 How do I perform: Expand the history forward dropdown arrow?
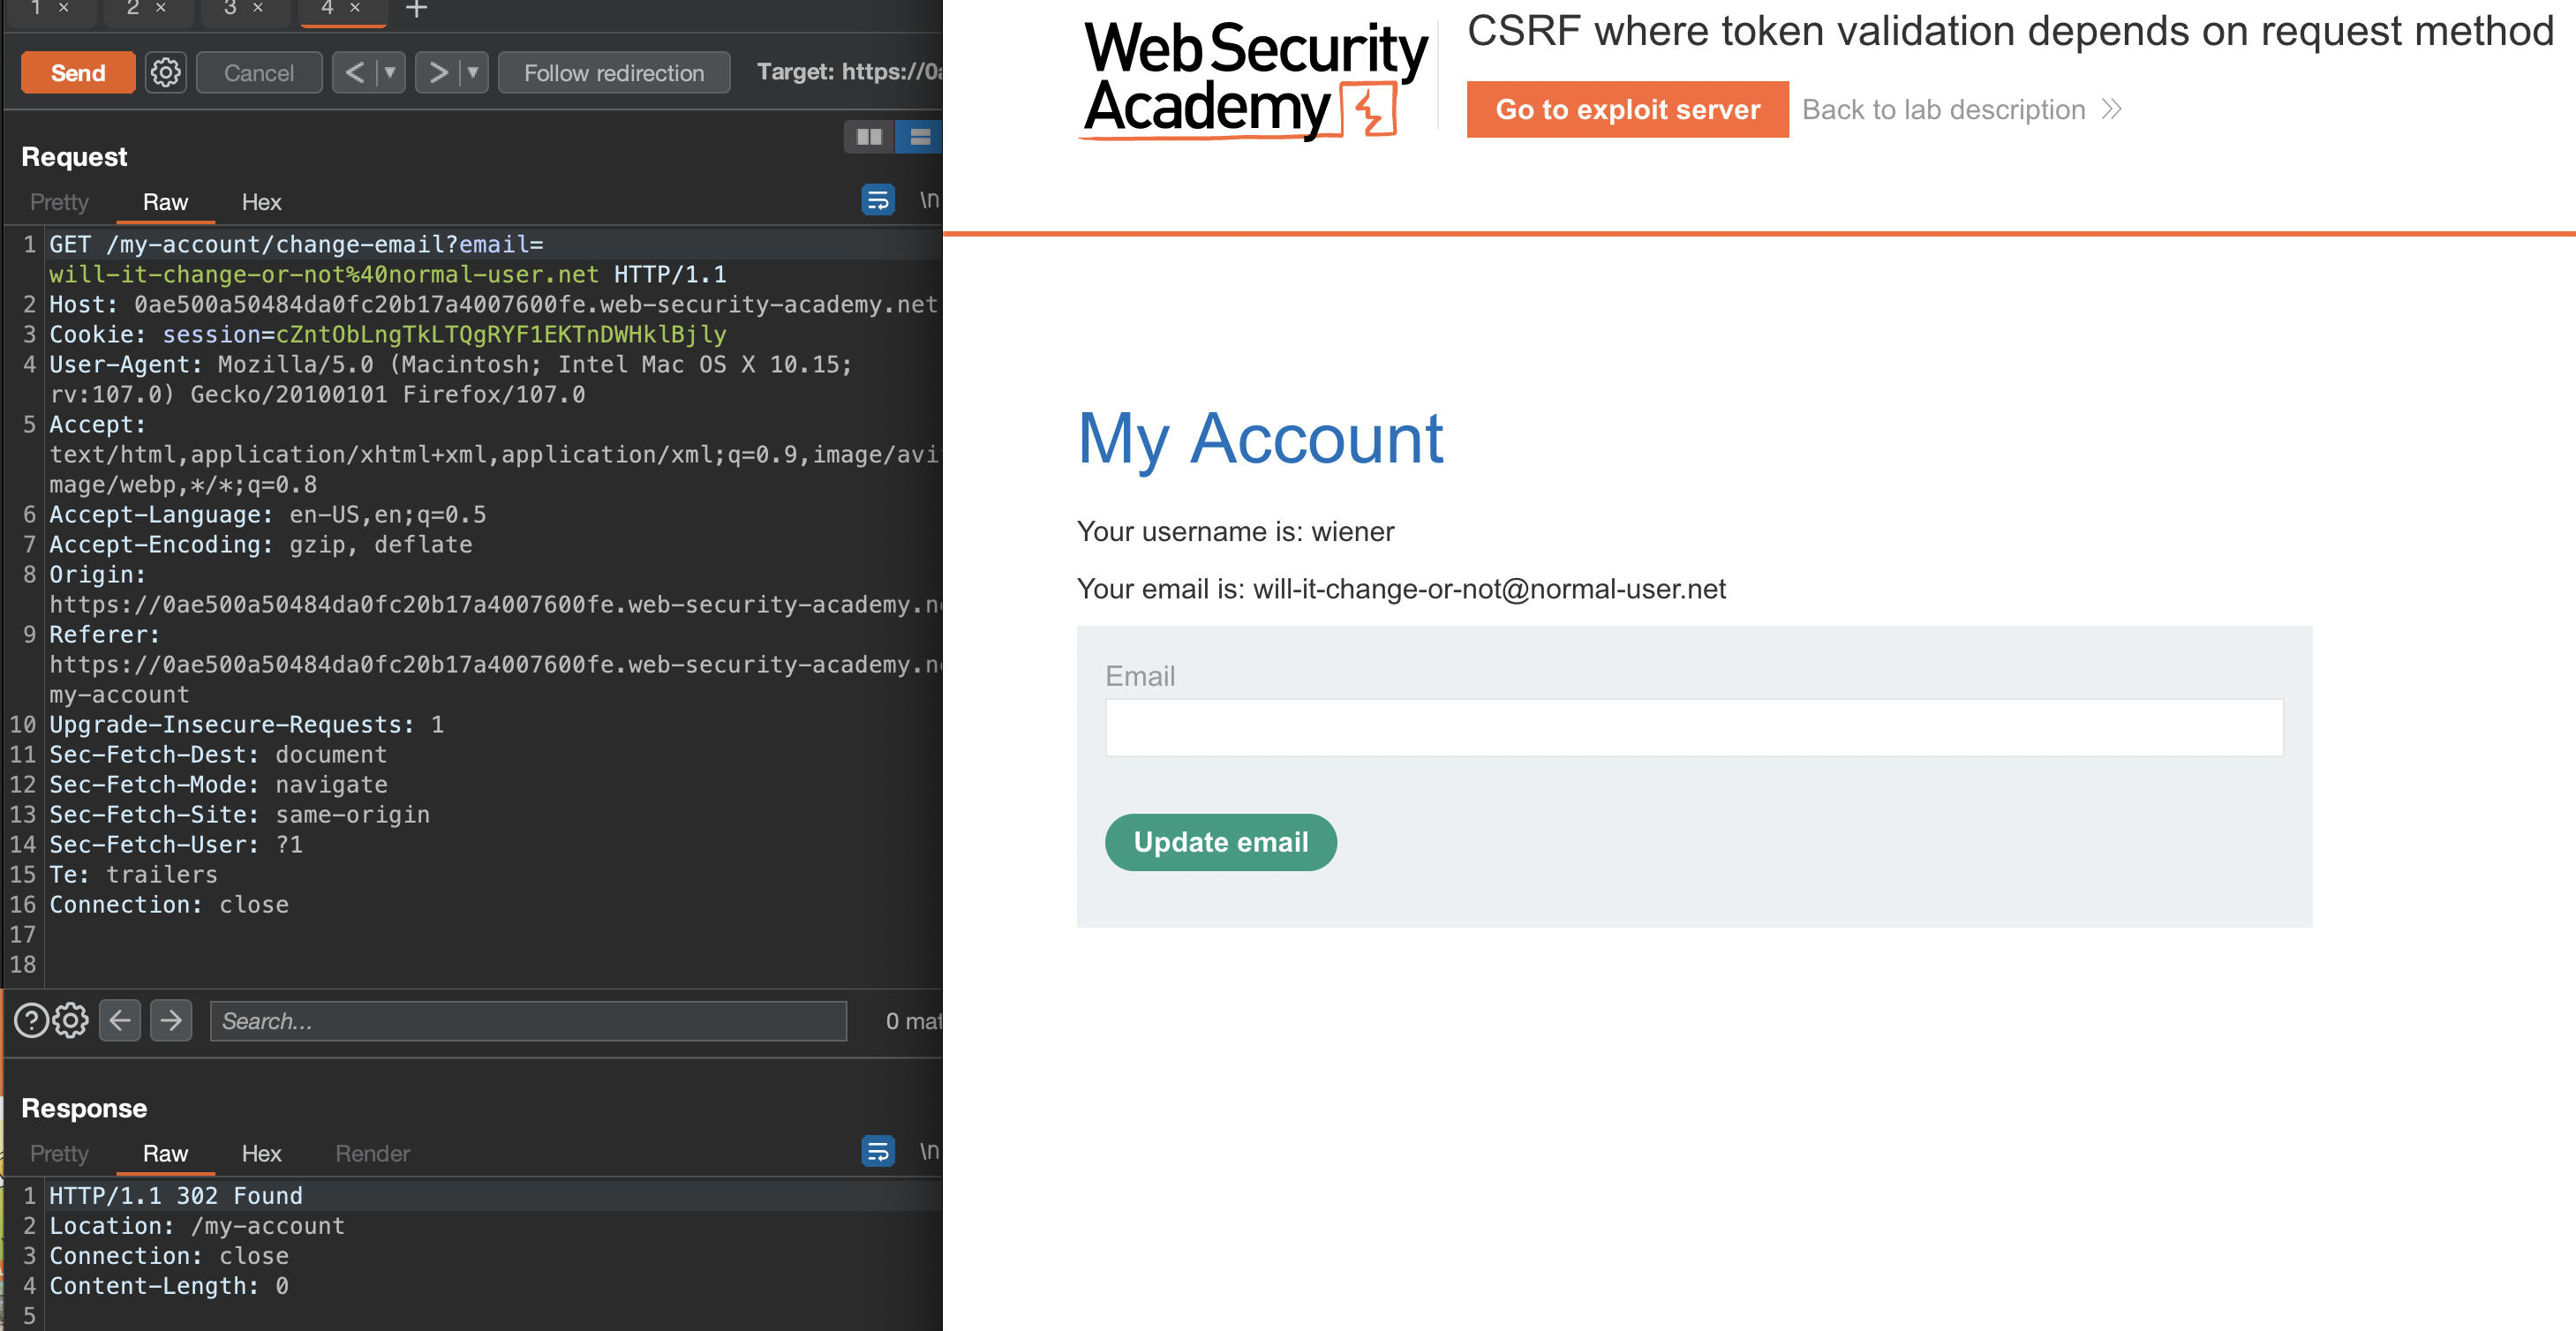point(473,72)
